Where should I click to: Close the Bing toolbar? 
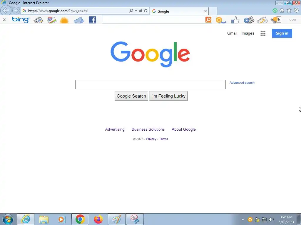(x=4, y=20)
